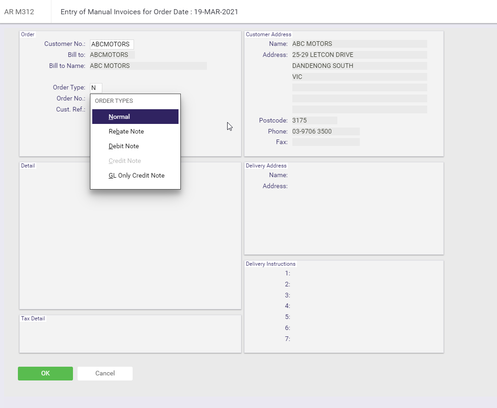This screenshot has width=497, height=408.
Task: Click the address line VIC
Action: pos(359,77)
